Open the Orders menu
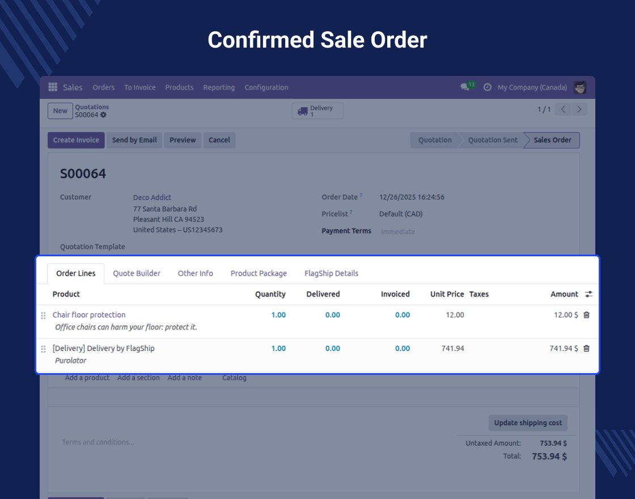 (x=103, y=87)
